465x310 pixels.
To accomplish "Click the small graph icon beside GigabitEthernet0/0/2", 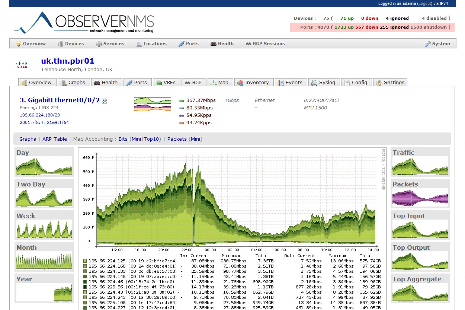I will pos(105,101).
